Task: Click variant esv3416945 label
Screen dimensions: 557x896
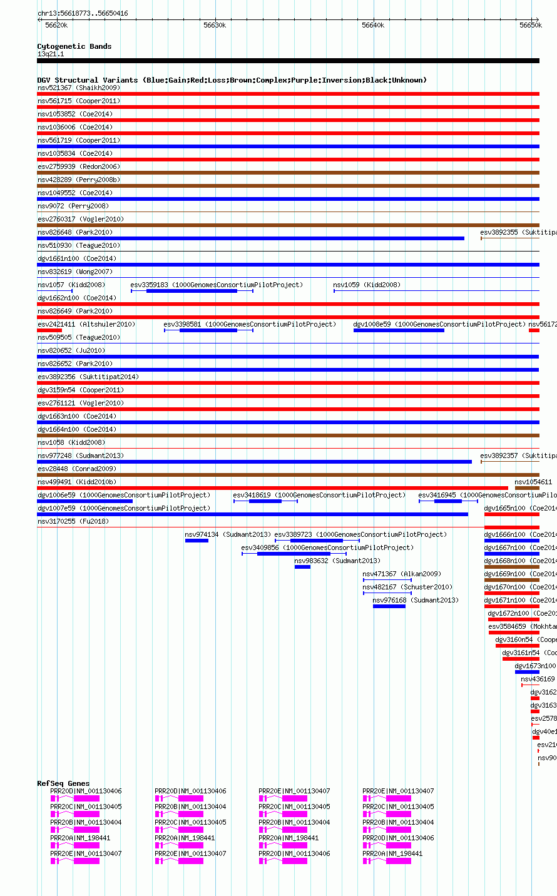Action: pos(488,495)
